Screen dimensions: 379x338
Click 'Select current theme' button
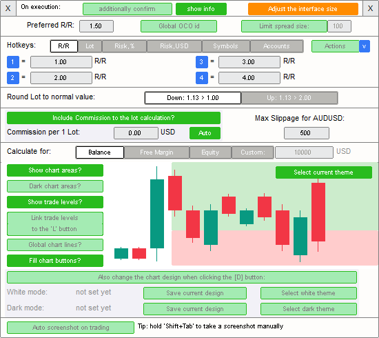click(x=324, y=172)
